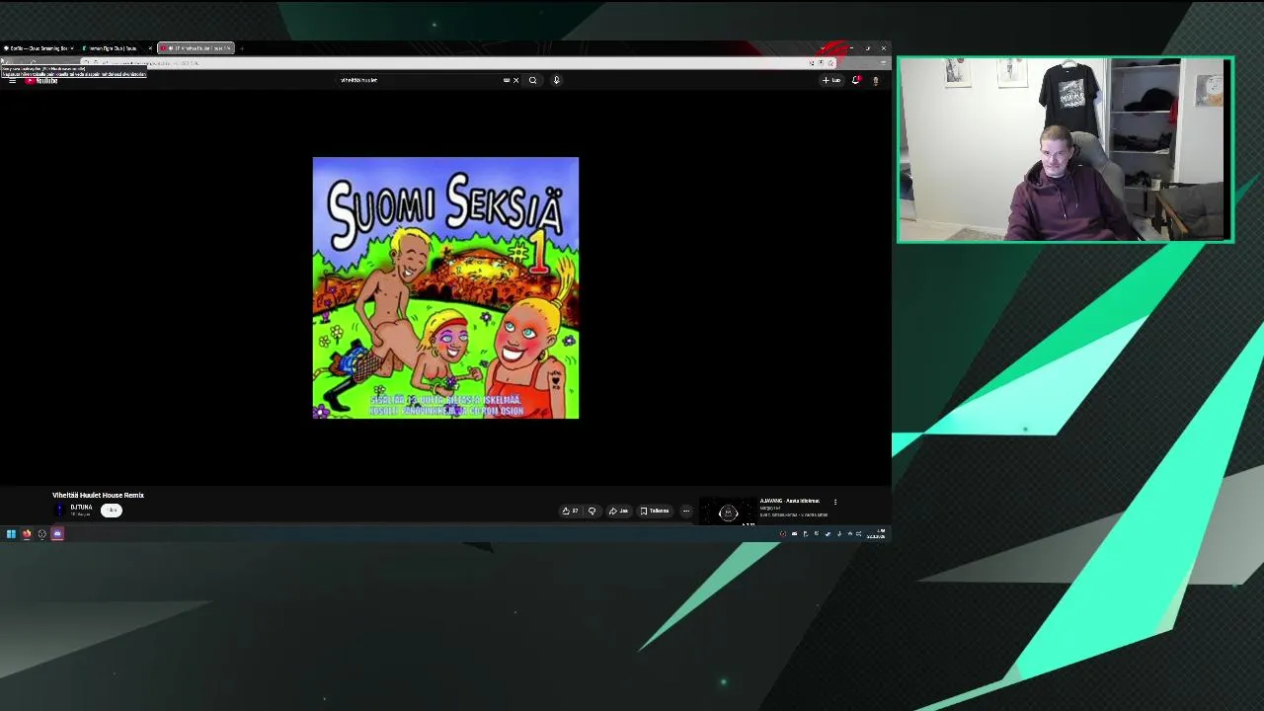Save the video with Tallenna button
1264x711 pixels.
[x=654, y=511]
